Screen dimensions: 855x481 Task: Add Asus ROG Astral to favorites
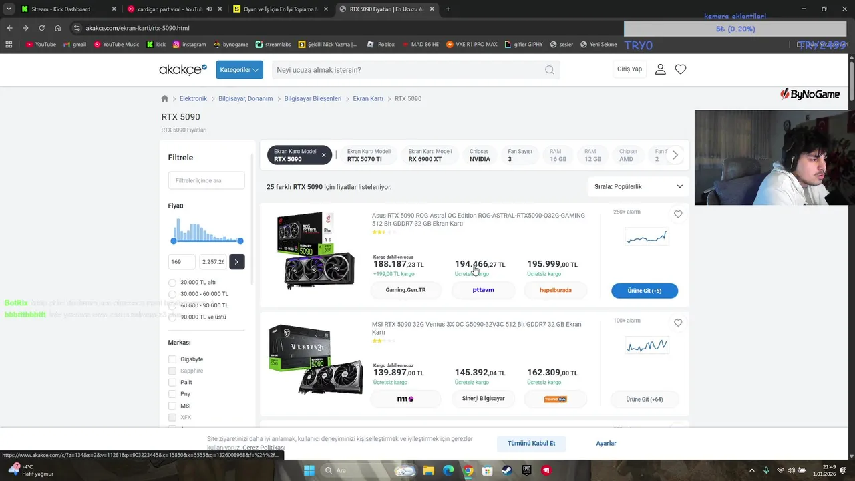point(678,214)
